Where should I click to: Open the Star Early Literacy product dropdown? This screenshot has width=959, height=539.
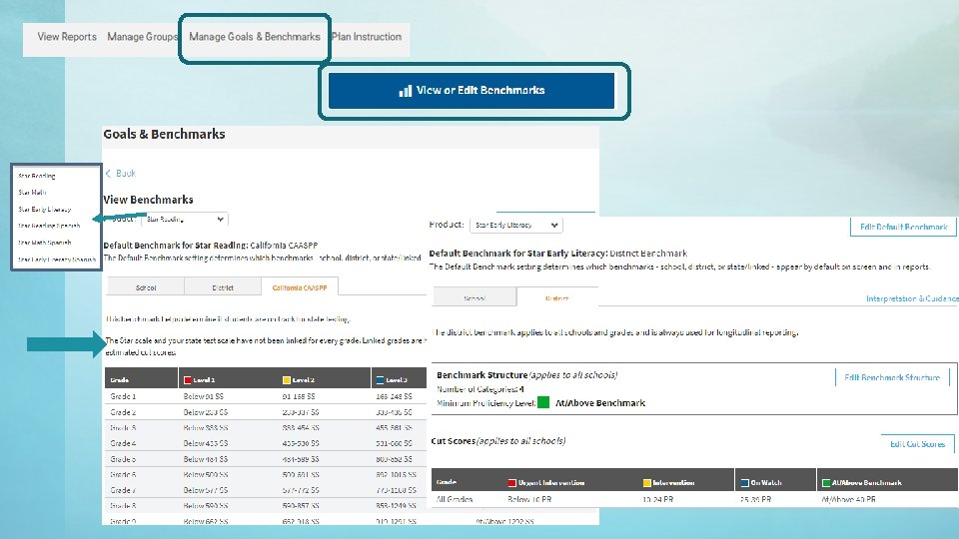(x=516, y=225)
